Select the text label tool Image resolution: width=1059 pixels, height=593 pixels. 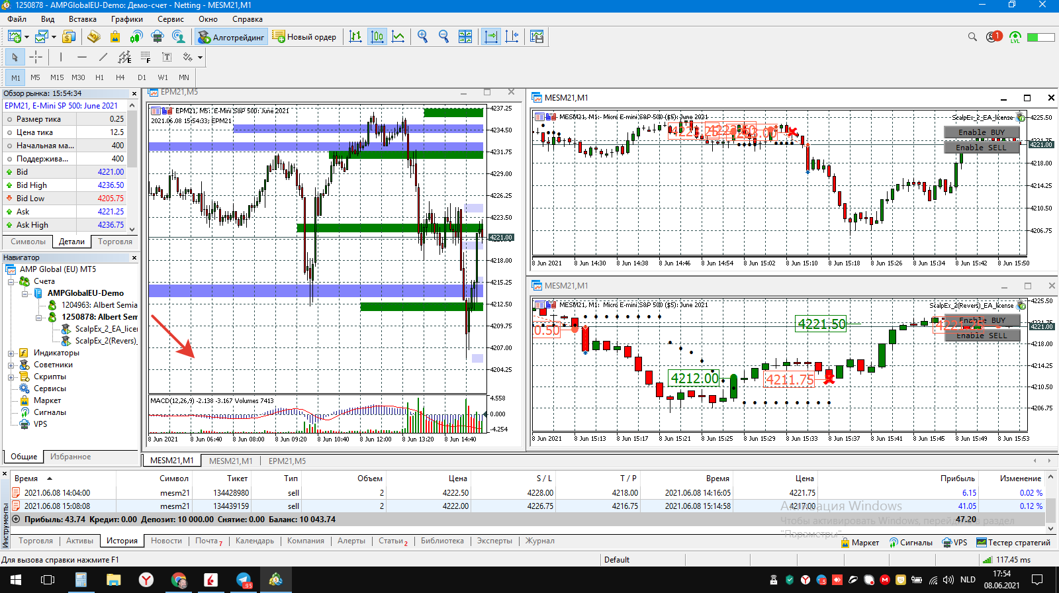pos(167,58)
